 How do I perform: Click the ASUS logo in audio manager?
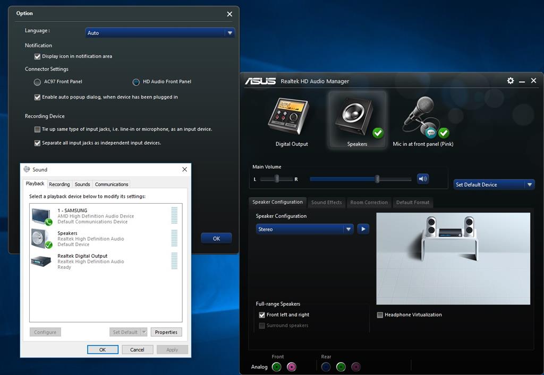[x=260, y=81]
